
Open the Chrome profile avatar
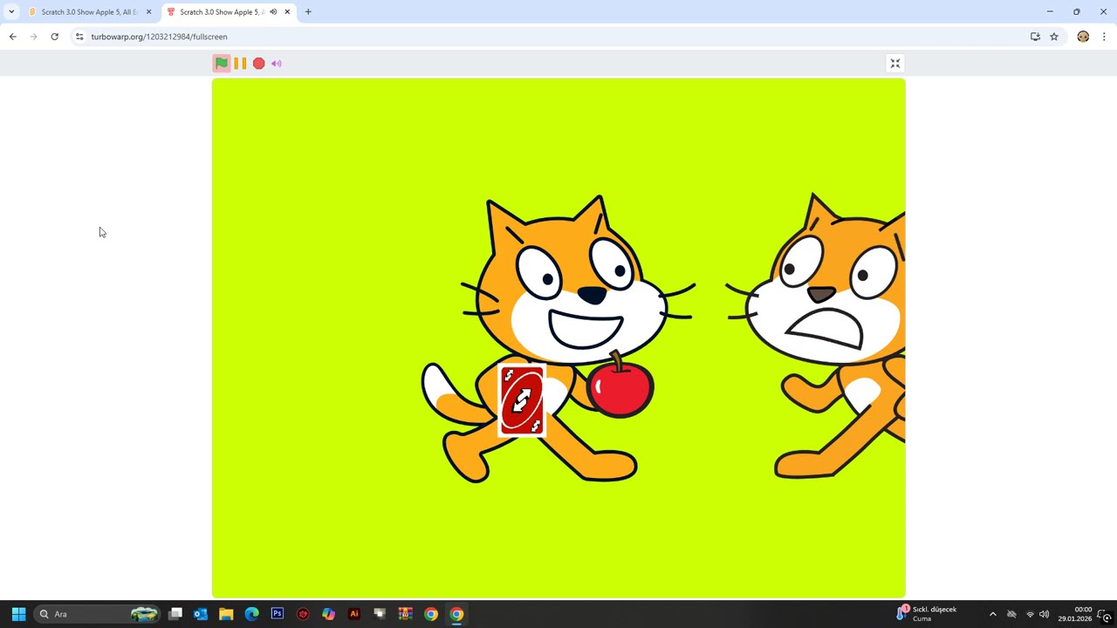point(1083,37)
